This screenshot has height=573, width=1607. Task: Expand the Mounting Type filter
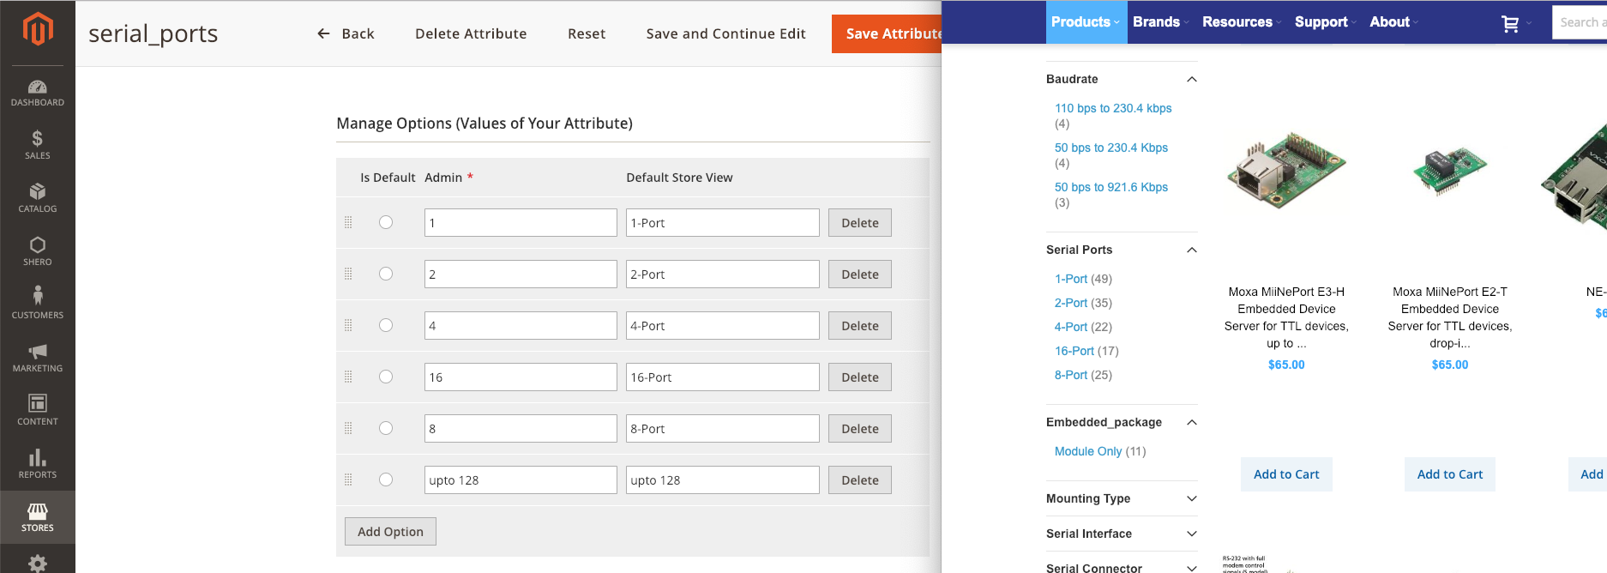click(x=1191, y=498)
